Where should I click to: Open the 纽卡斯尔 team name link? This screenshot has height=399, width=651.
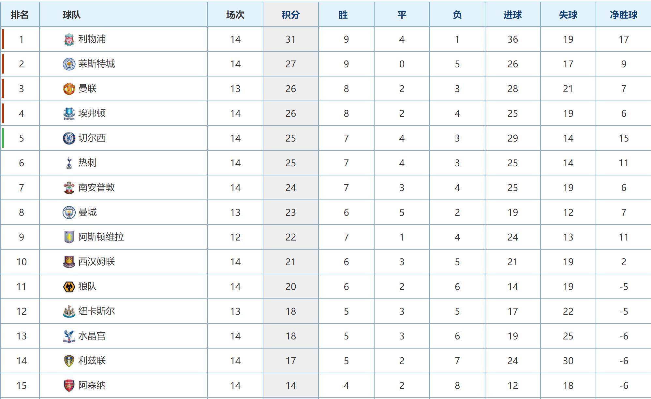tap(96, 311)
